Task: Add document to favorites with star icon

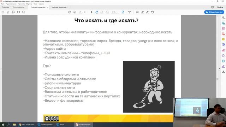Action: tap(8, 12)
